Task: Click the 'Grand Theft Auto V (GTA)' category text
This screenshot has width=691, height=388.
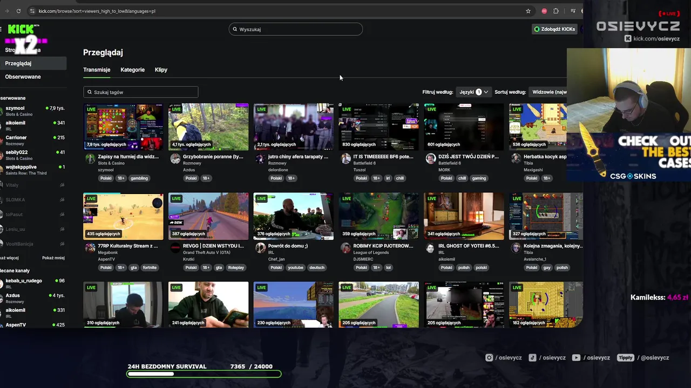Action: (207, 253)
